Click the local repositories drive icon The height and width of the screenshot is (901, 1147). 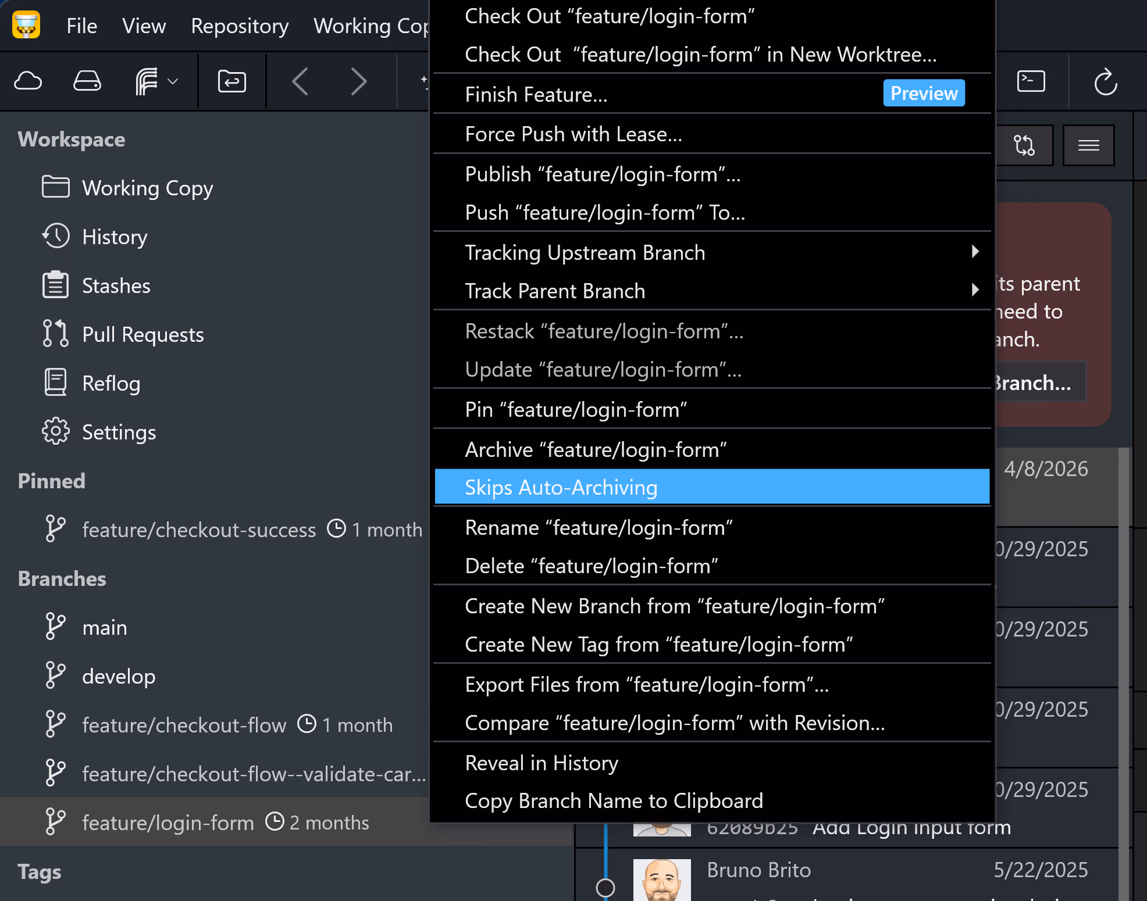pyautogui.click(x=87, y=81)
